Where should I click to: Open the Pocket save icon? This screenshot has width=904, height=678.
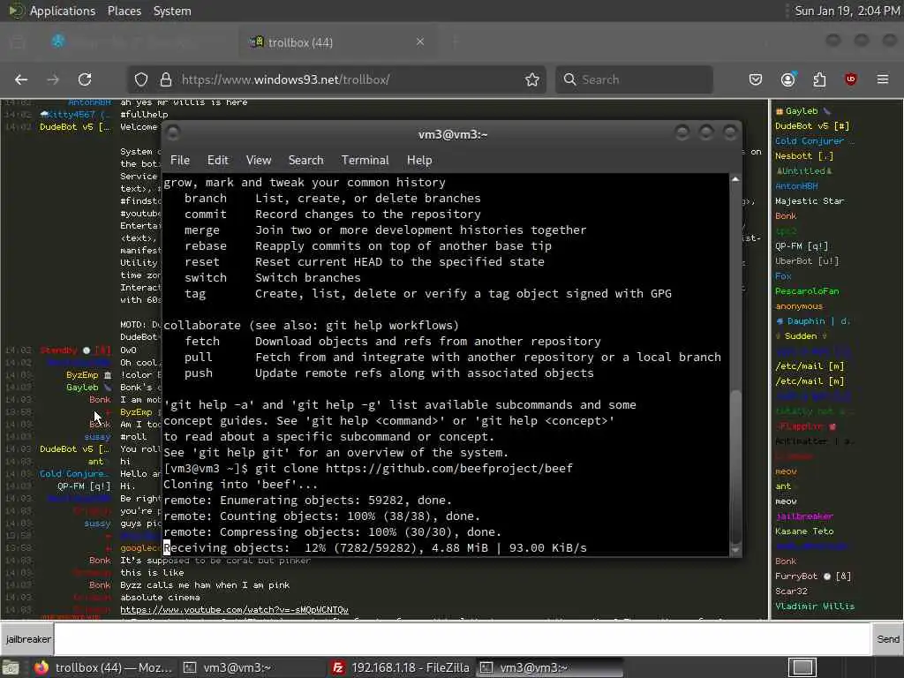(756, 79)
